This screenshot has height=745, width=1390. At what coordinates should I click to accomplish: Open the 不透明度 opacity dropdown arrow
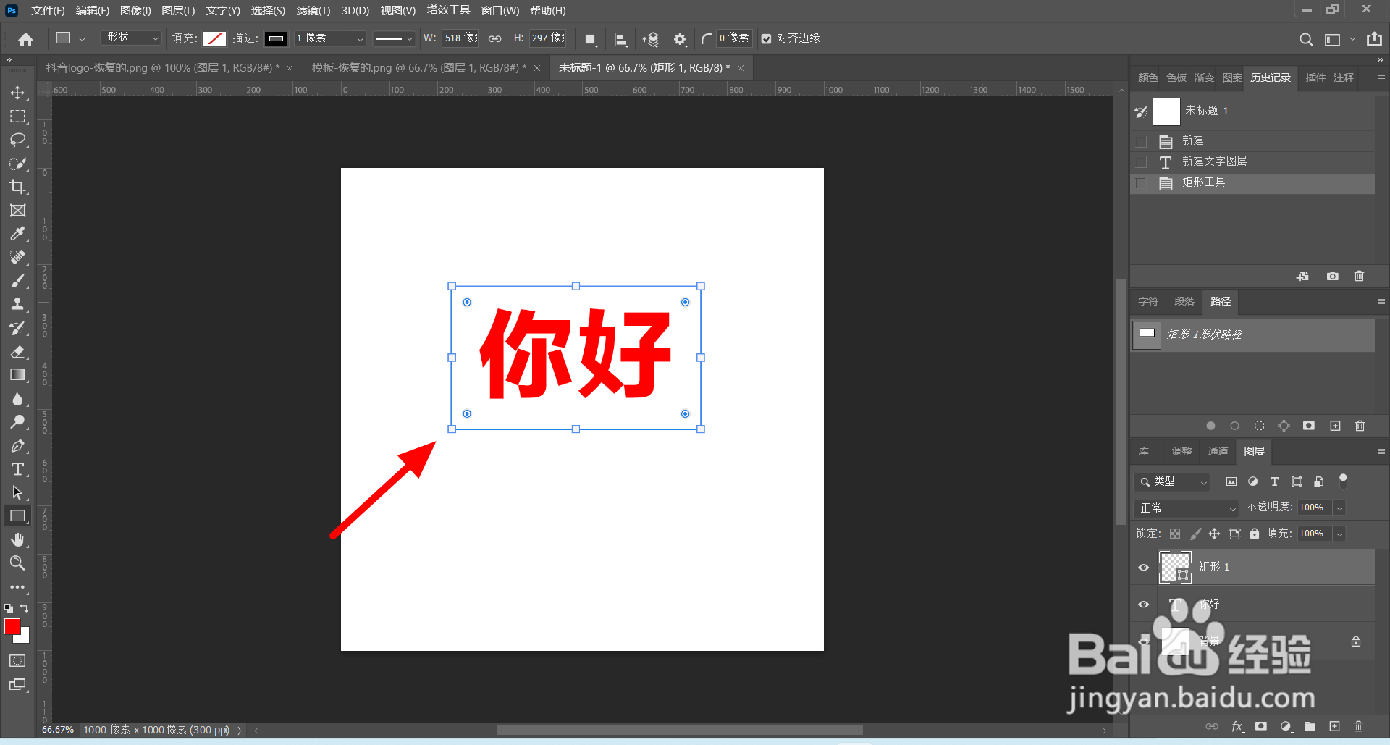(1339, 508)
